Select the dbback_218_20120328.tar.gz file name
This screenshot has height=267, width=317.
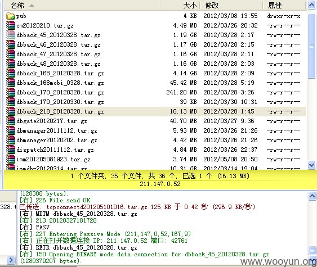pos(60,112)
